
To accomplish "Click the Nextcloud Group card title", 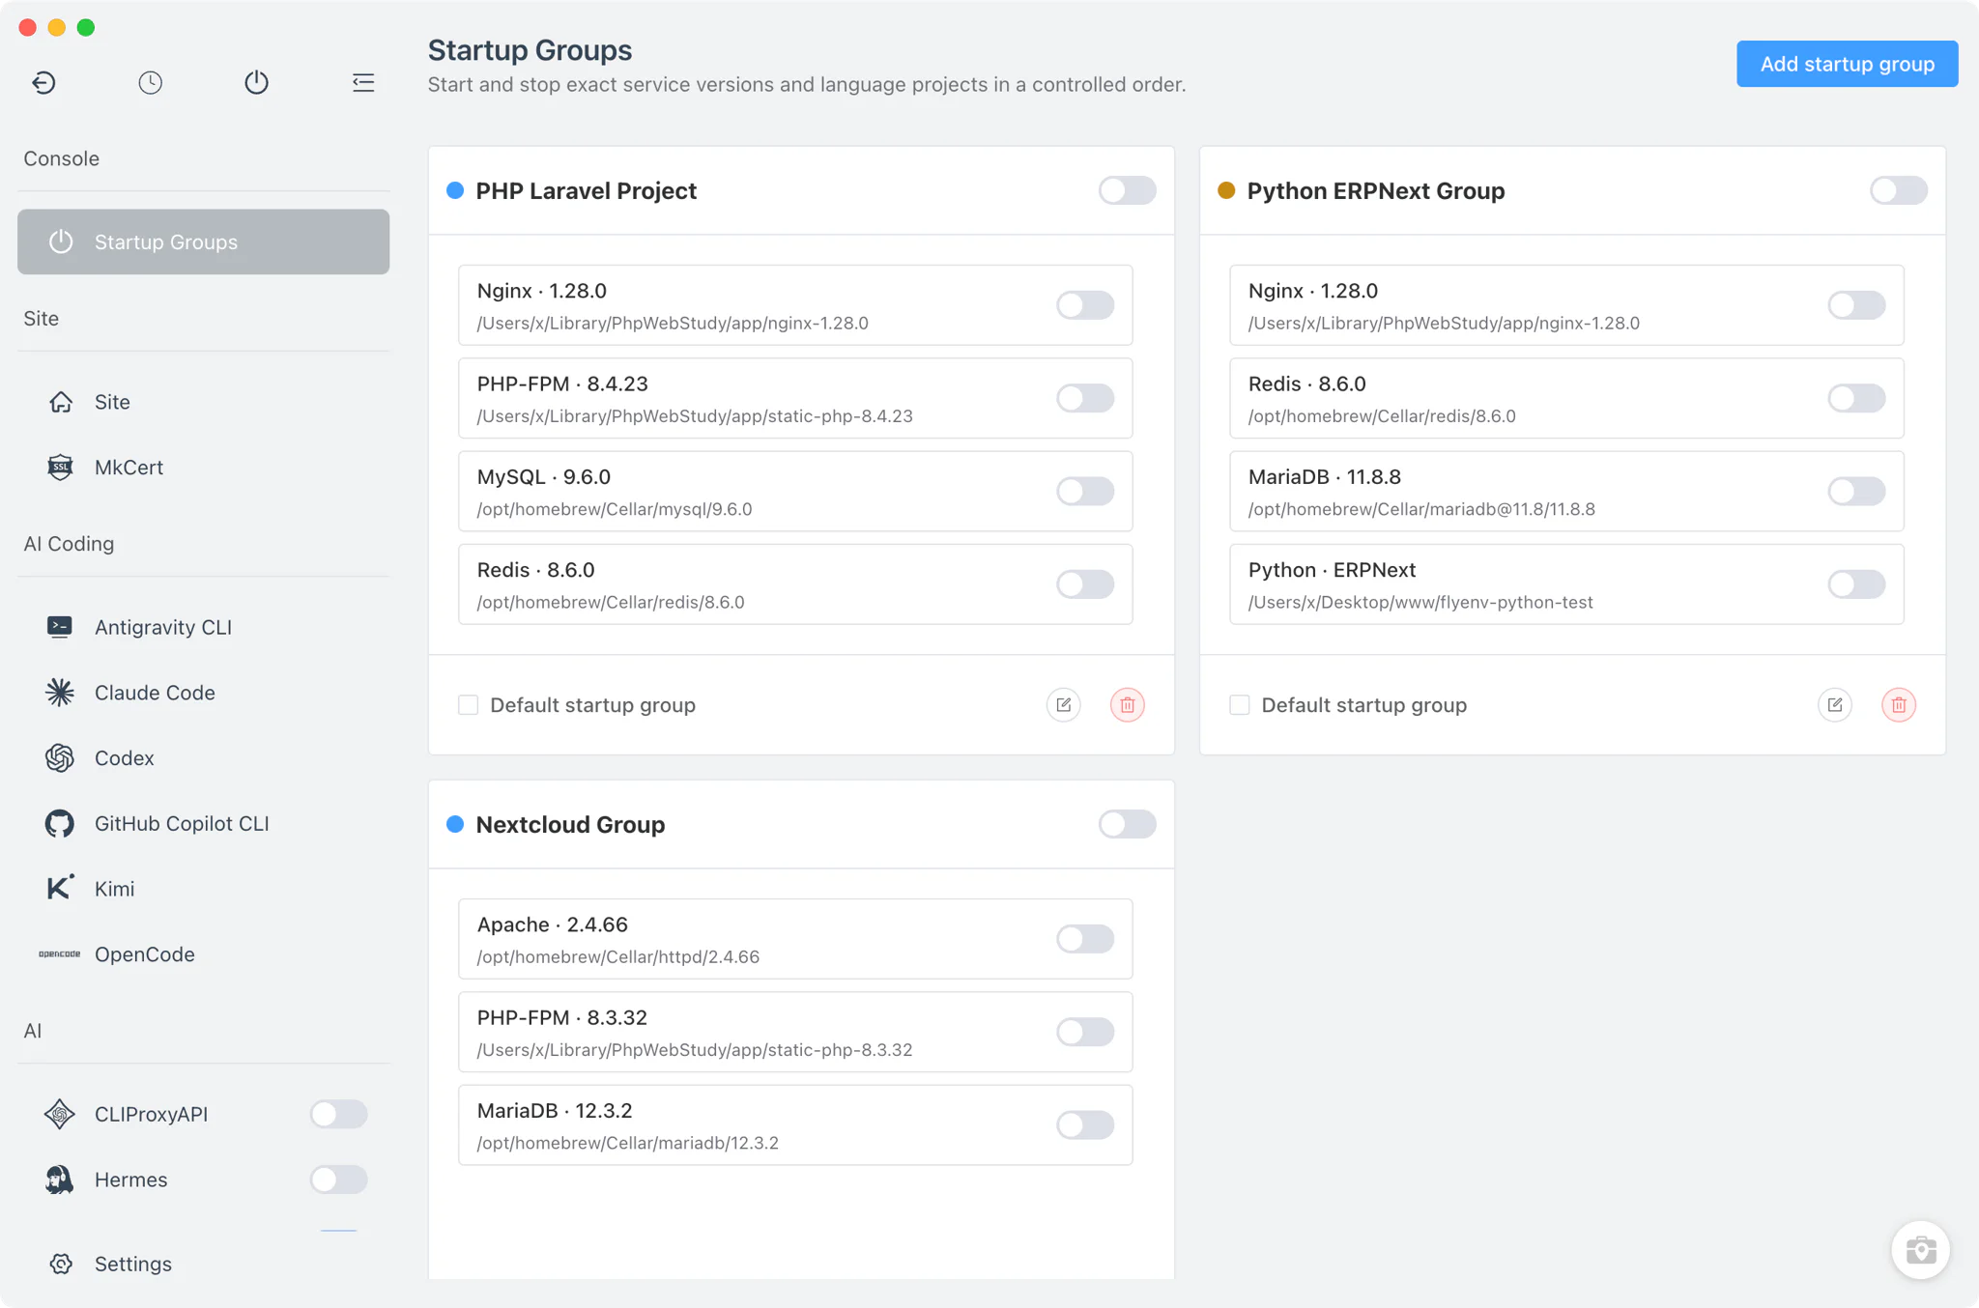I will click(x=570, y=824).
